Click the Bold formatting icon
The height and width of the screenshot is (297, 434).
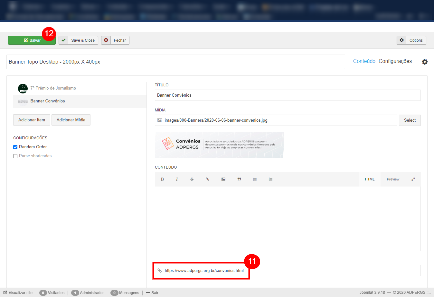162,179
